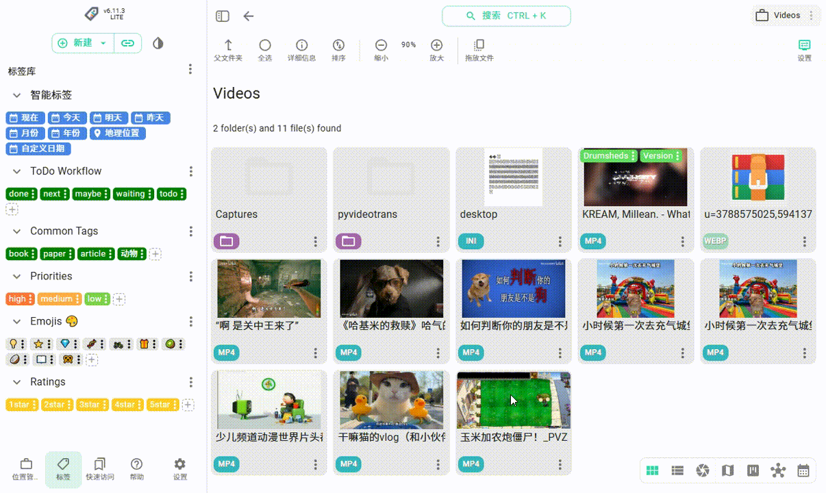Toggle dark/light theme contrast icon
Image resolution: width=826 pixels, height=493 pixels.
tap(158, 43)
